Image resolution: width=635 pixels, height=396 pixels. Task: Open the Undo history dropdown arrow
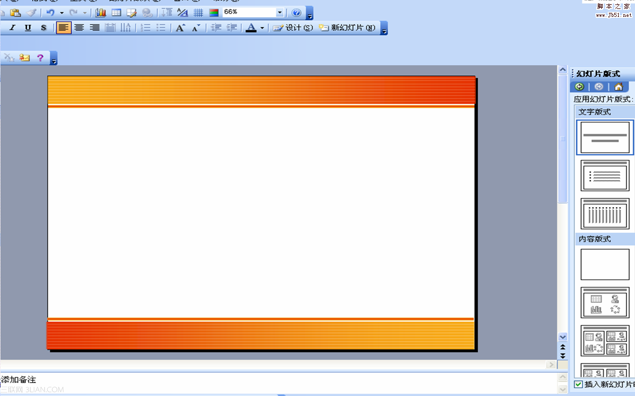click(62, 13)
